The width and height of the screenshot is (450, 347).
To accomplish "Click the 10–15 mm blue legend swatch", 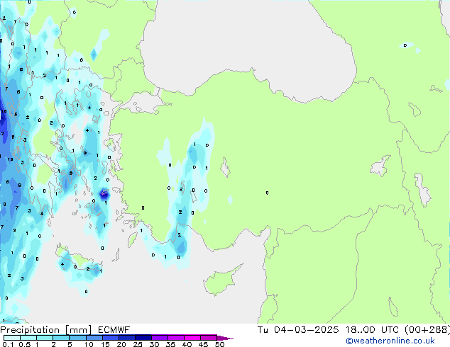I will coord(94,338).
